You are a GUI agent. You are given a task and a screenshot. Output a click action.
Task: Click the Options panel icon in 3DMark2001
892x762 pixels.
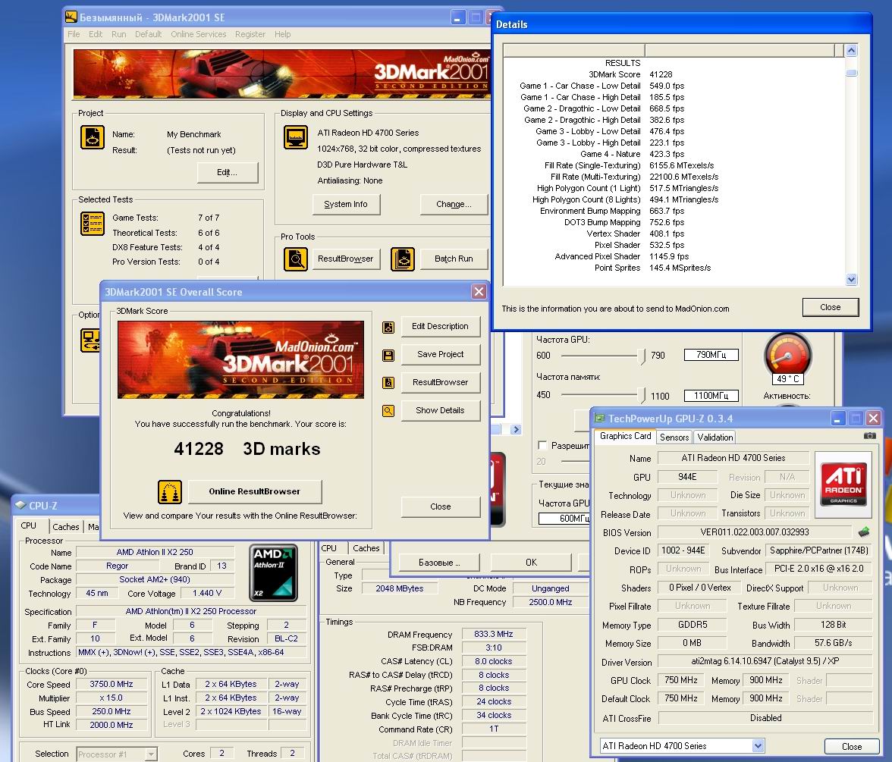click(x=90, y=340)
